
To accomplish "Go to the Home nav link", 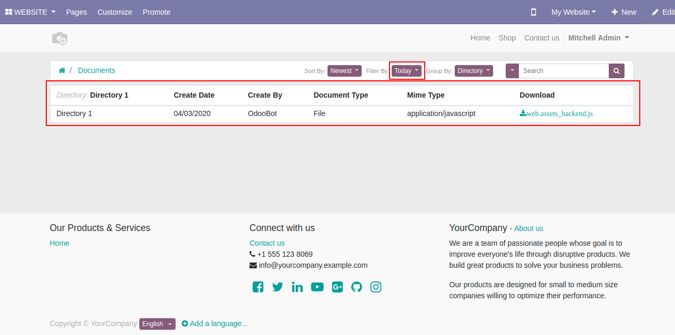I will click(x=480, y=38).
